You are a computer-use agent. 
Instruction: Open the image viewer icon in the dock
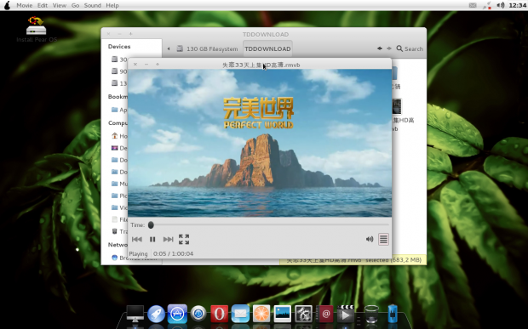click(282, 314)
